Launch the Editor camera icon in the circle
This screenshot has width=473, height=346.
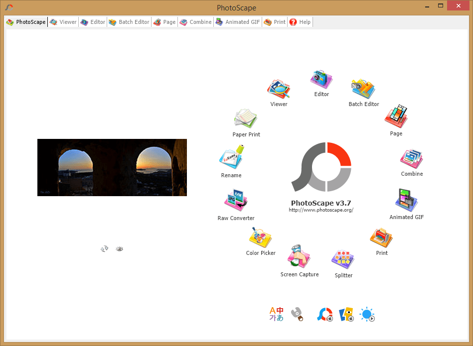tap(321, 79)
